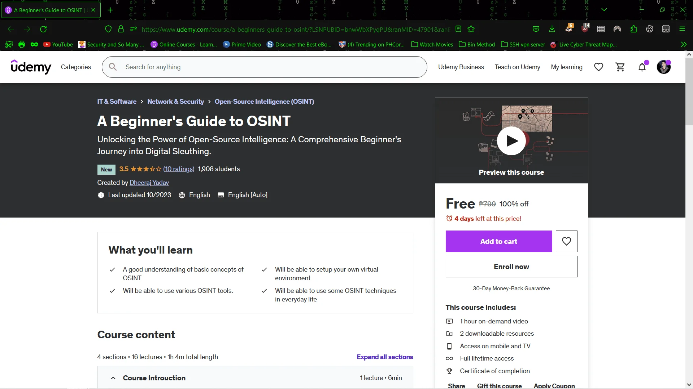The width and height of the screenshot is (693, 389).
Task: Open Teach on Udemy
Action: (x=517, y=67)
